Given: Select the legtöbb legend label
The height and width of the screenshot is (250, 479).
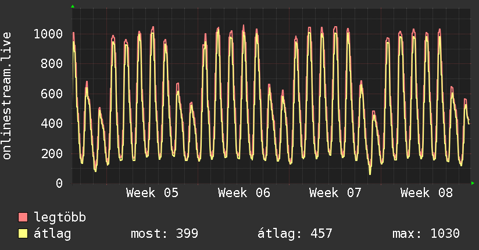Looking at the screenshot, I should pos(60,218).
